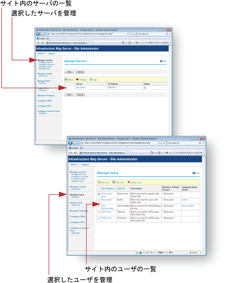Click the Logout link in Manage Users window
Viewport: 228px width, 283px height.
[85, 164]
